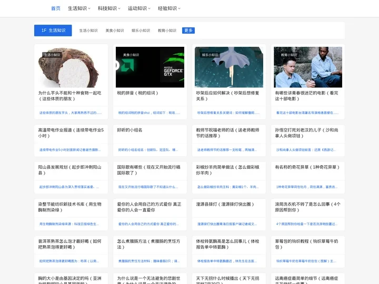Image resolution: width=379 pixels, height=284 pixels.
Task: Open the blue dancer thumbnail image
Action: 229,67
